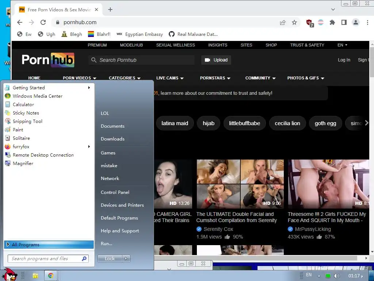Reload the page in Chrome
Screen dimensions: 374x281
(x=43, y=22)
